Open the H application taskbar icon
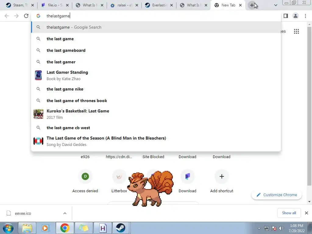Image resolution: width=312 pixels, height=234 pixels. click(x=103, y=228)
